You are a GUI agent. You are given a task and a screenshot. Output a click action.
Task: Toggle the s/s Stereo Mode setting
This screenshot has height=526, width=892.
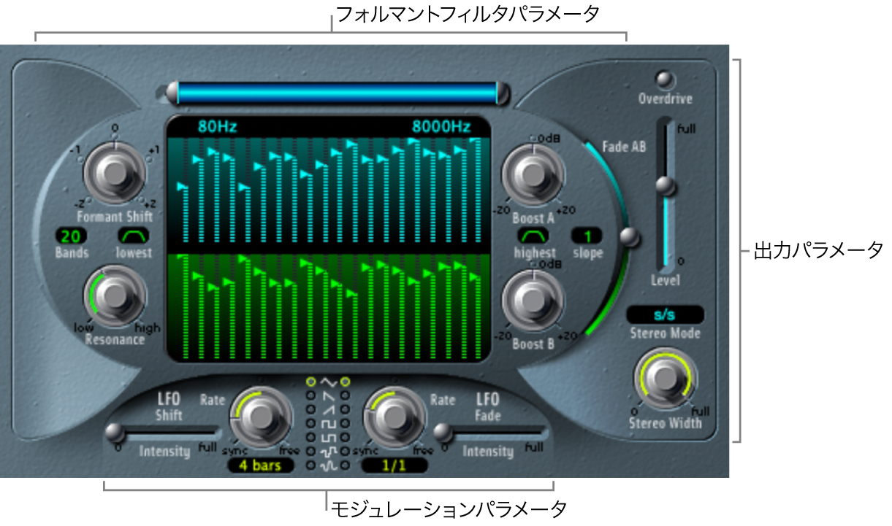click(666, 313)
